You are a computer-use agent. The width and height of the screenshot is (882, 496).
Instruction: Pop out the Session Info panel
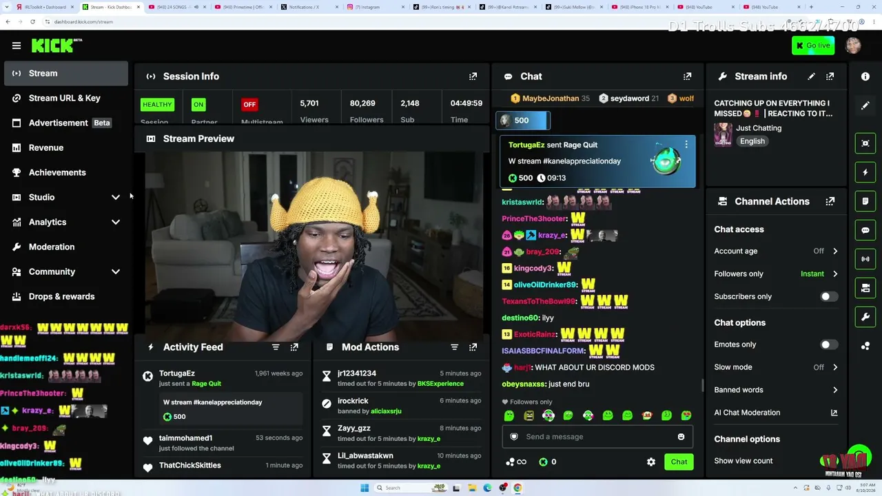point(473,76)
